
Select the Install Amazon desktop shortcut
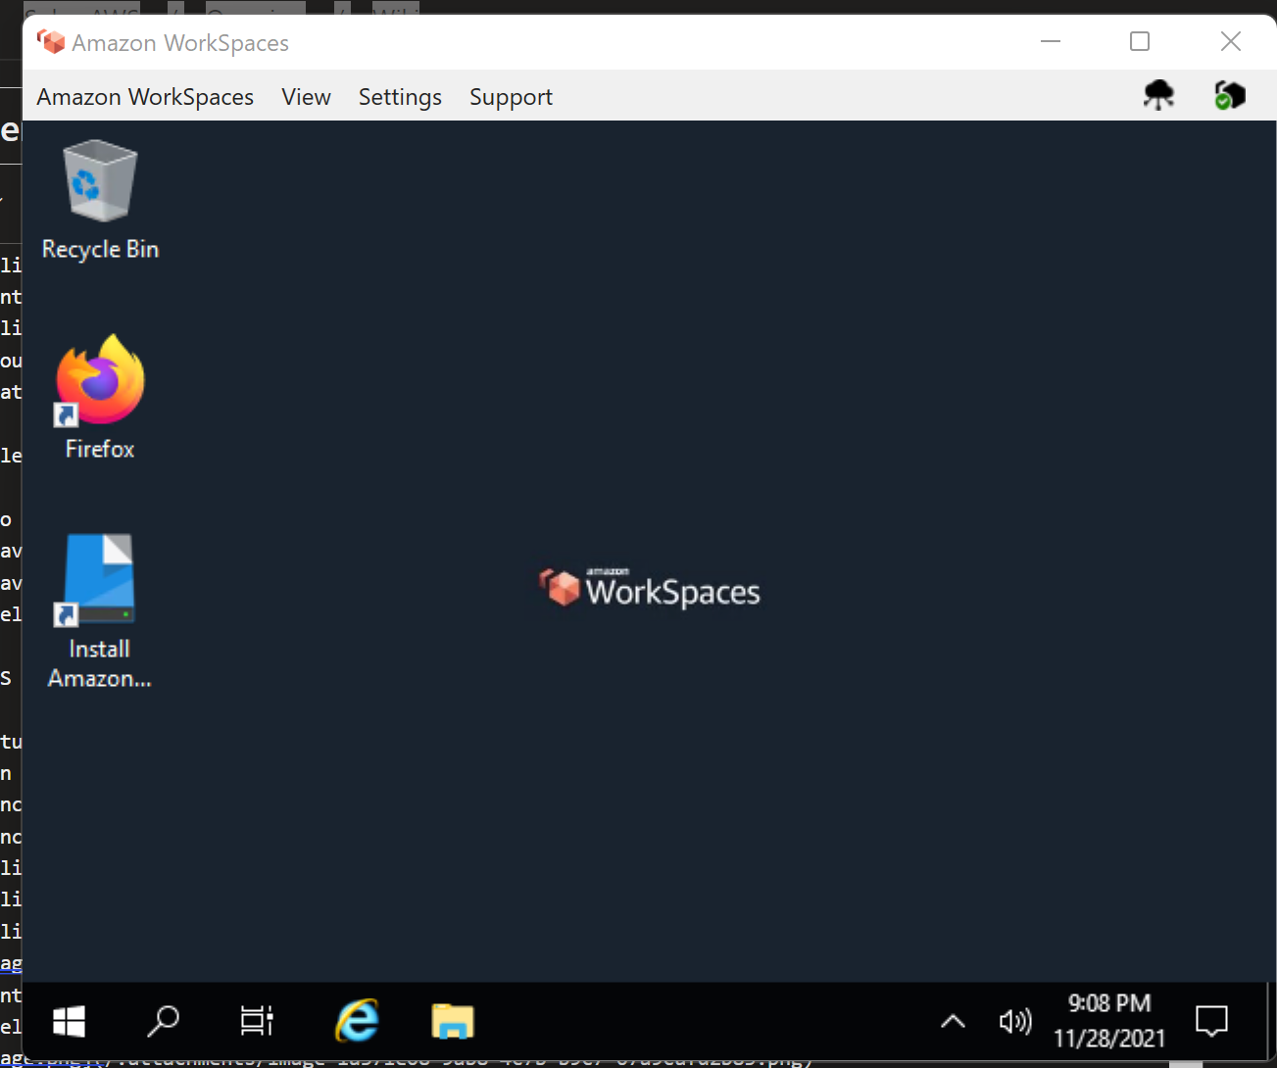point(100,612)
